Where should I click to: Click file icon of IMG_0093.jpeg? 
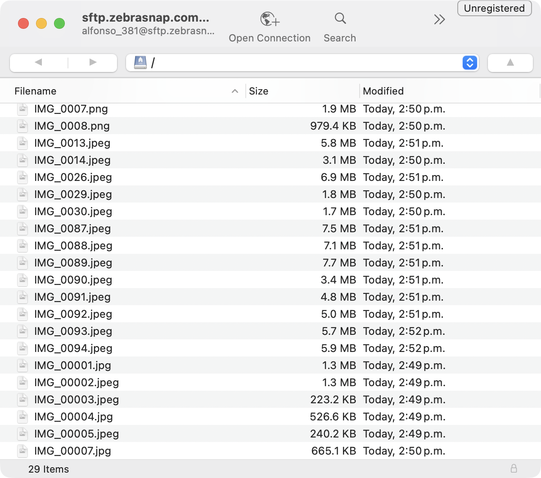click(x=23, y=331)
